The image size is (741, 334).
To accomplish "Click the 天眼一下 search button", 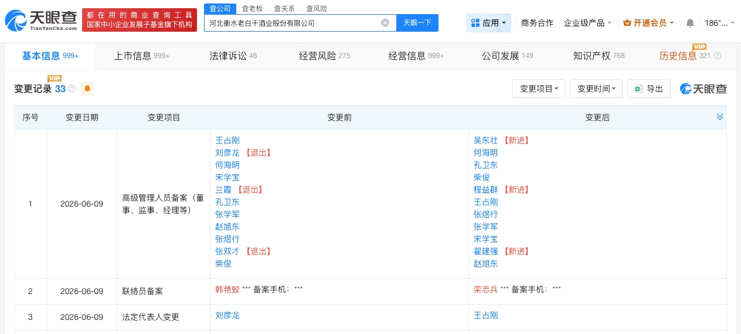I will click(x=417, y=23).
